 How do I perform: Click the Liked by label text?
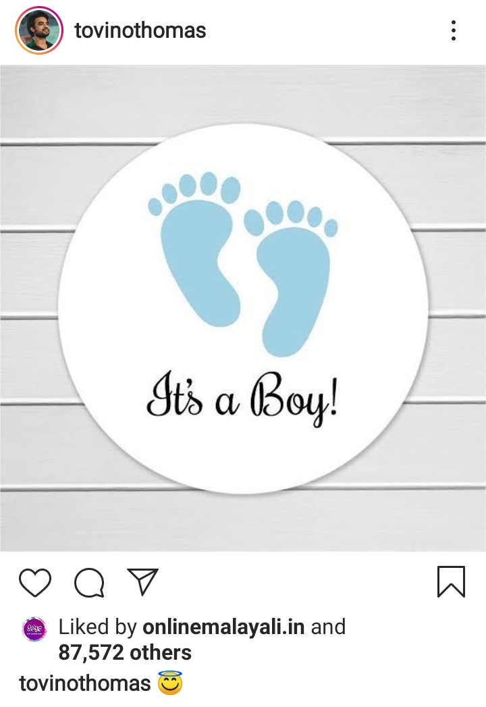pos(97,627)
